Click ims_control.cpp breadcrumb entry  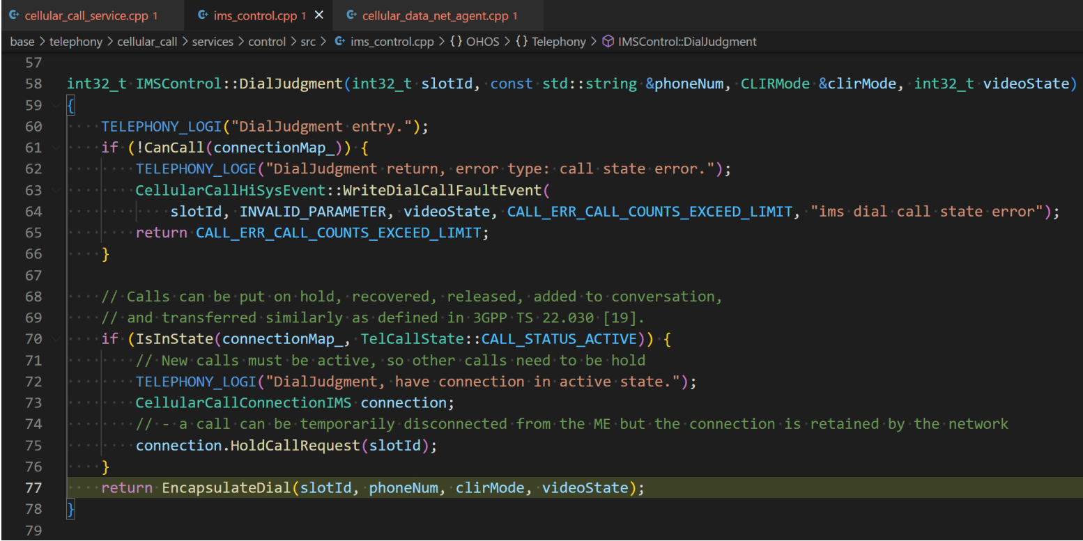tap(392, 41)
